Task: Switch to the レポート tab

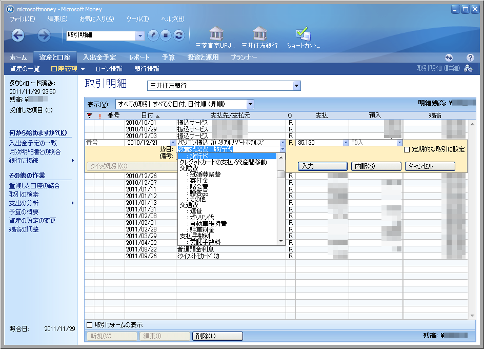Action: (x=139, y=57)
